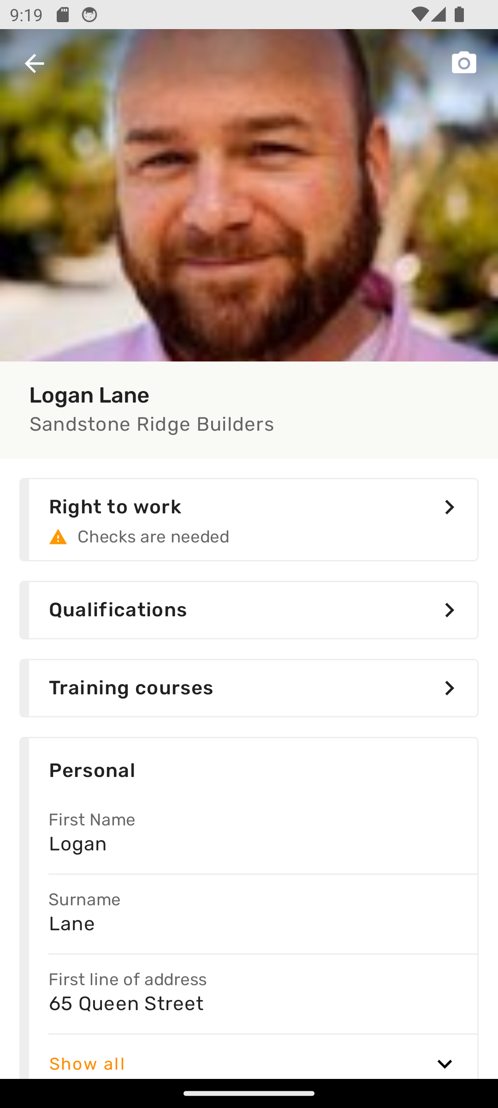The height and width of the screenshot is (1108, 498).
Task: Tap the Personal section heading
Action: pos(92,770)
